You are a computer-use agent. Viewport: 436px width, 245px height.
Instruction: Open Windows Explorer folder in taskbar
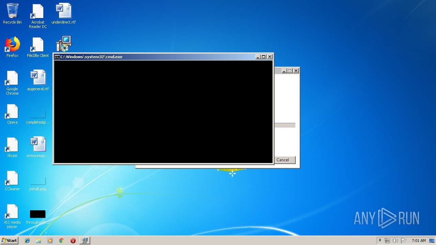38,241
